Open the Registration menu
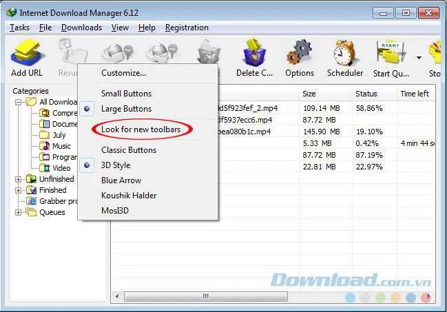447x312 pixels. tap(187, 28)
